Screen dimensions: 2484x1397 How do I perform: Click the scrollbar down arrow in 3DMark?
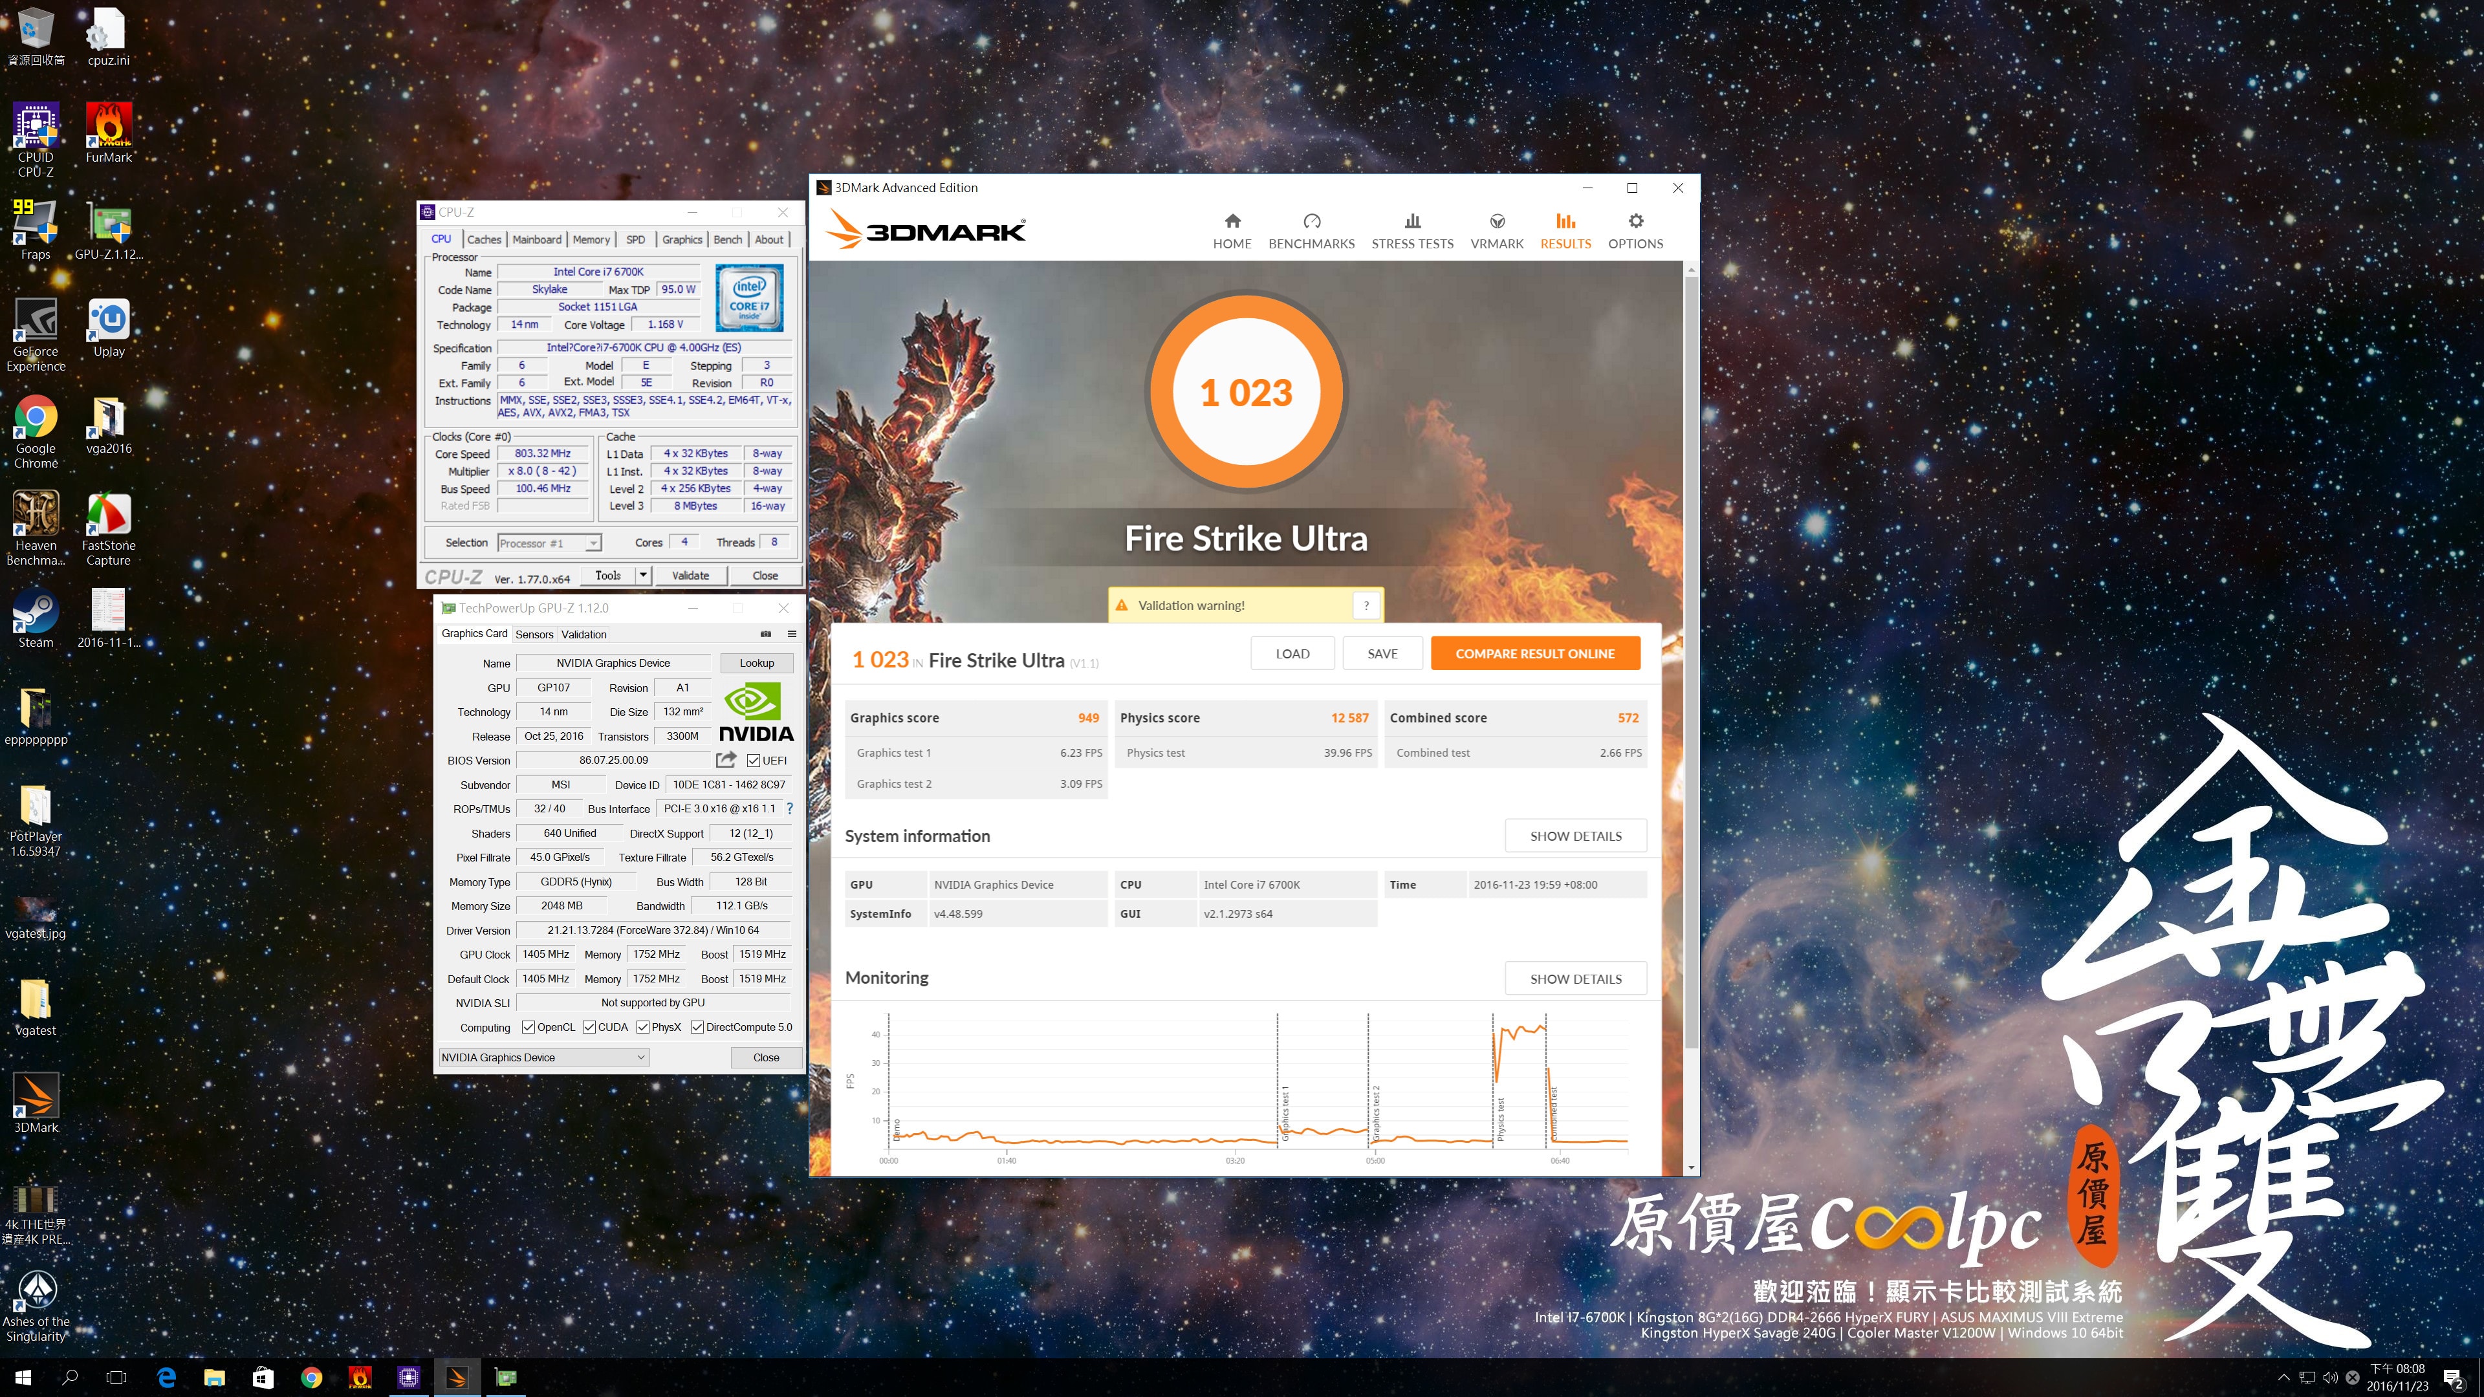[x=1690, y=1167]
